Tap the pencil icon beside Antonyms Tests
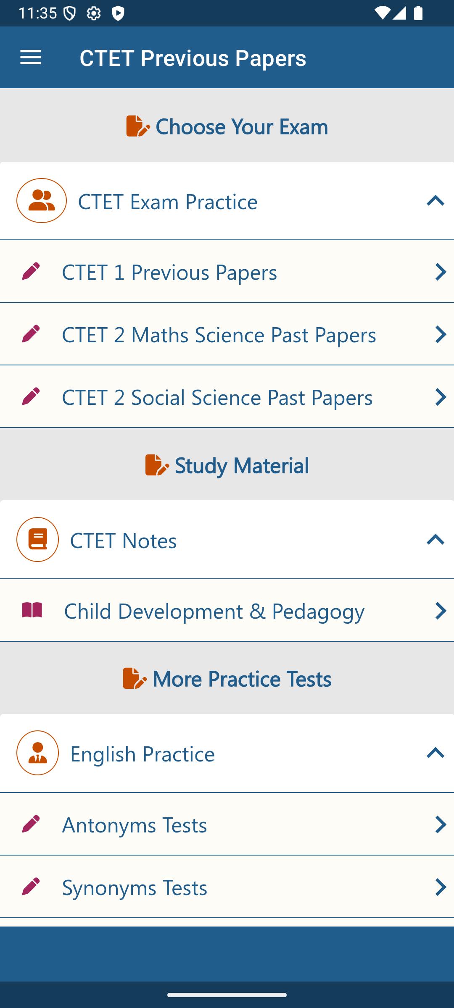 click(x=31, y=824)
